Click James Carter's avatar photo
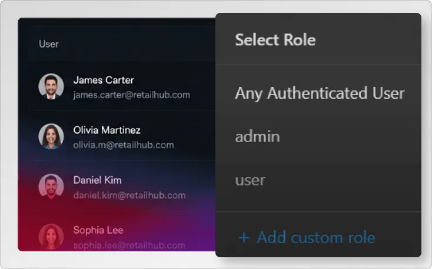The height and width of the screenshot is (269, 432). pyautogui.click(x=51, y=86)
